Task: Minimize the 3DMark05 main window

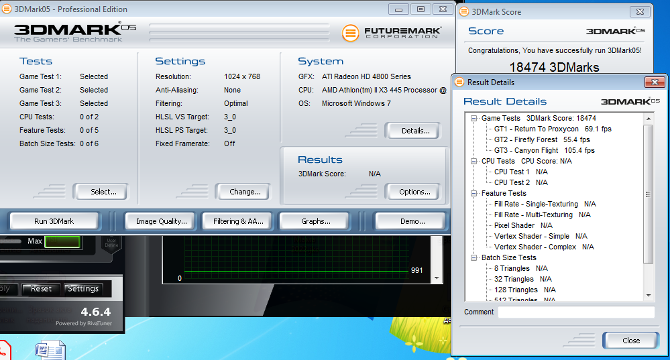Action: coord(398,9)
